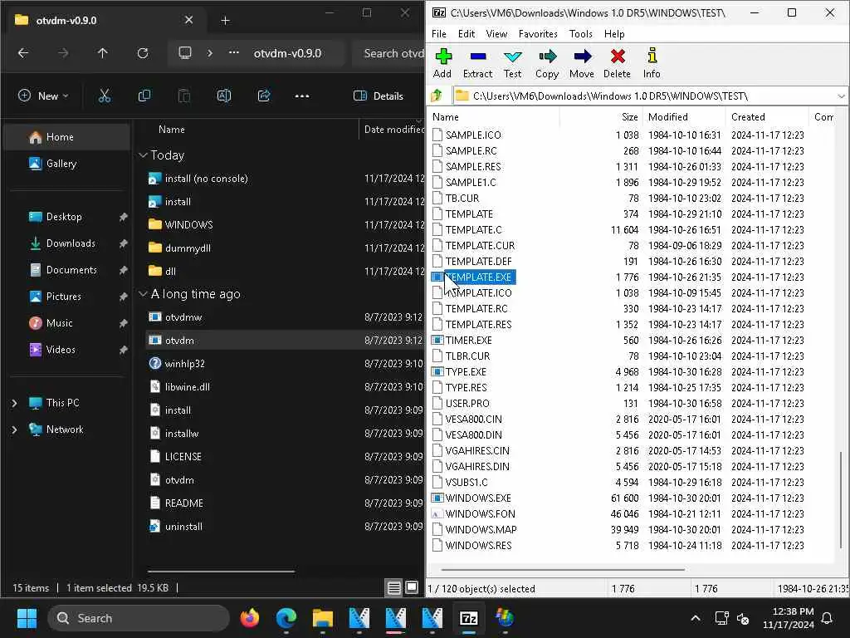Select TYPE.EXE in 7-Zip list
Image resolution: width=850 pixels, height=638 pixels.
tap(465, 371)
